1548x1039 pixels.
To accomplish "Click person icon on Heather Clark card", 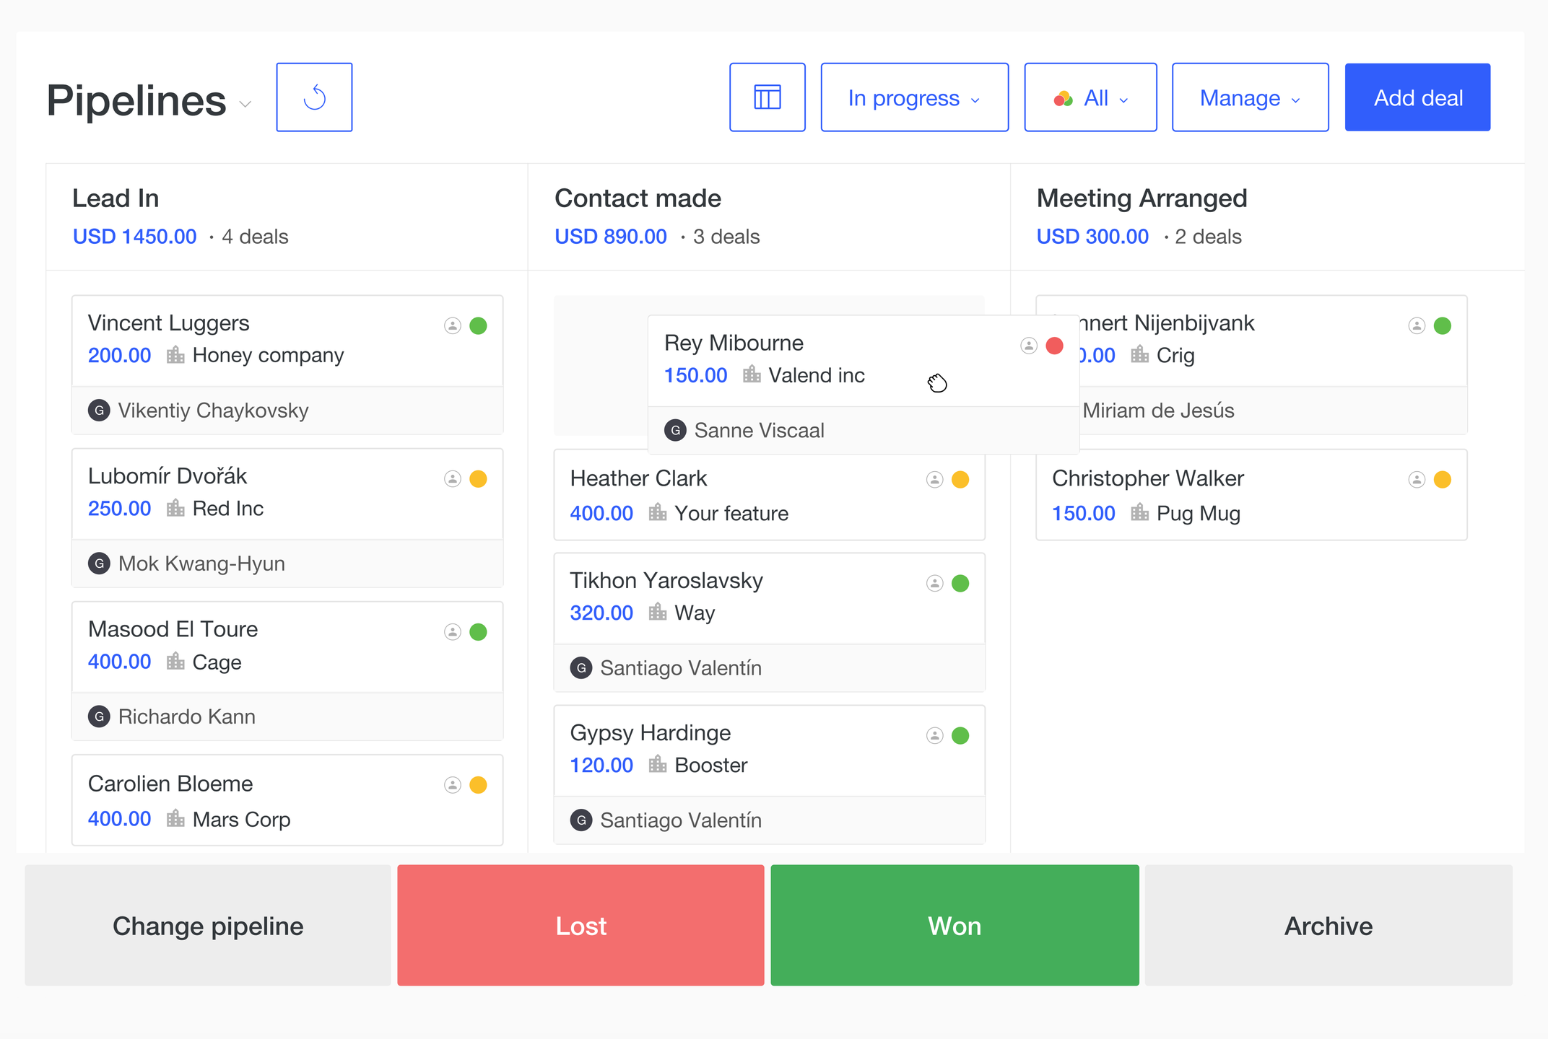I will pyautogui.click(x=934, y=480).
